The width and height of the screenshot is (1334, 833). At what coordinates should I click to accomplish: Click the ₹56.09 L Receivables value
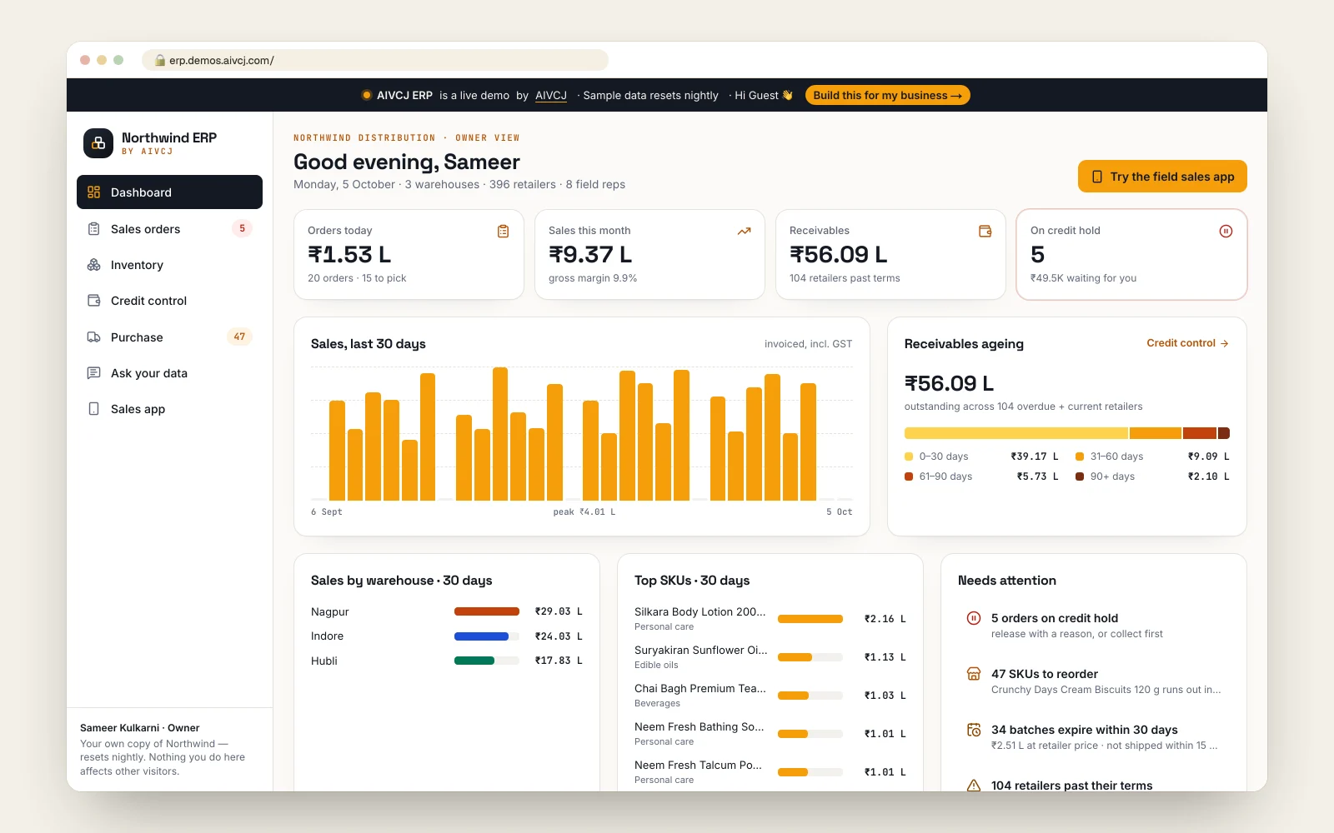click(838, 254)
